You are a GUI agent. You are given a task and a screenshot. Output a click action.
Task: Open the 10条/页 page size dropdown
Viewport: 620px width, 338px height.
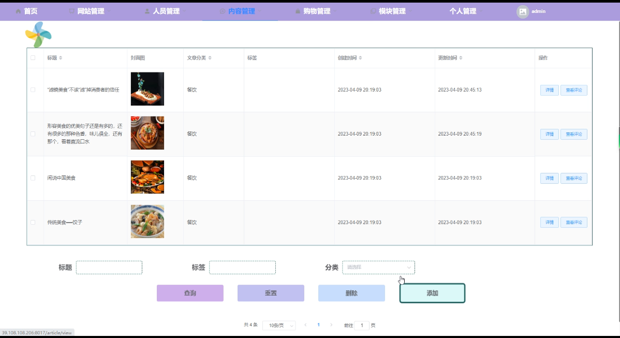pyautogui.click(x=279, y=326)
